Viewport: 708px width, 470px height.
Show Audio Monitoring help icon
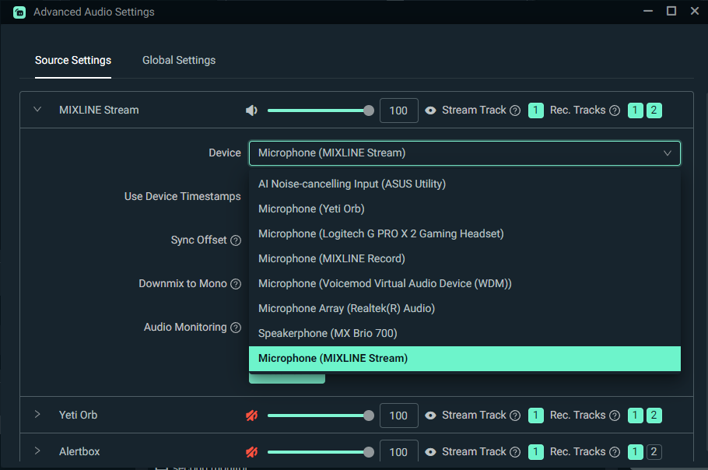(x=236, y=328)
